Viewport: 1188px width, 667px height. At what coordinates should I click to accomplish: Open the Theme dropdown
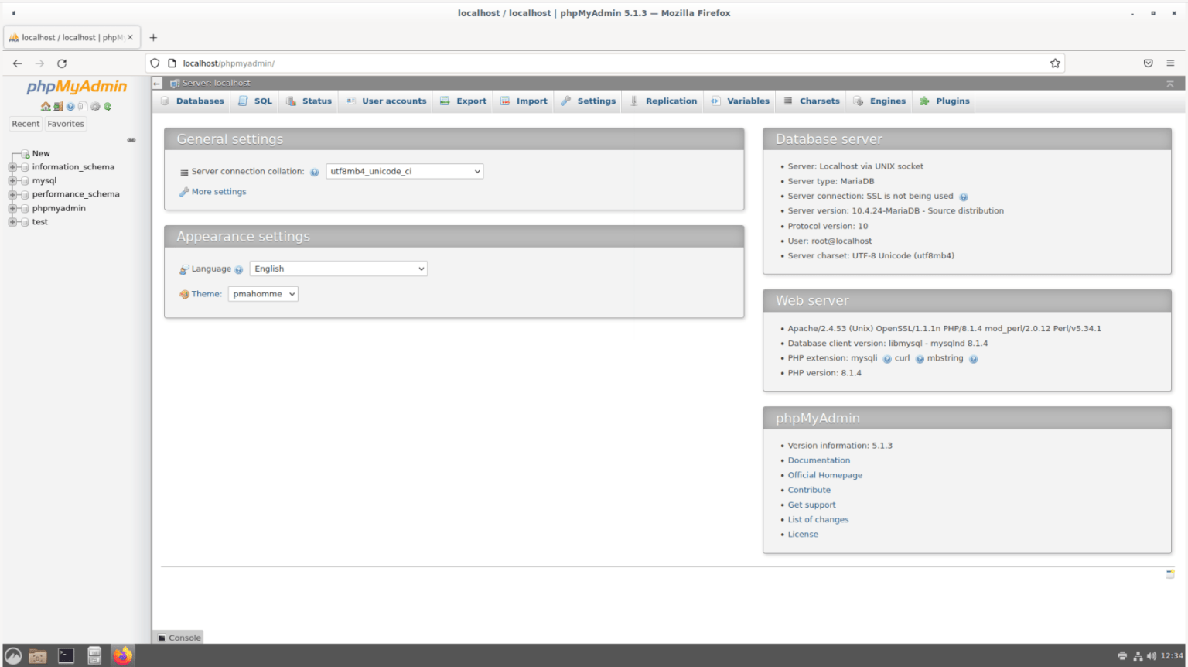click(263, 294)
